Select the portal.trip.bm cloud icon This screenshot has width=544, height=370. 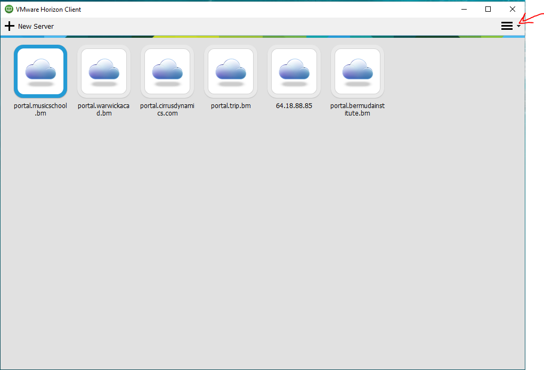click(x=231, y=71)
